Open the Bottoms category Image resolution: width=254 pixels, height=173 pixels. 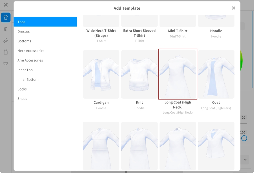coord(45,41)
